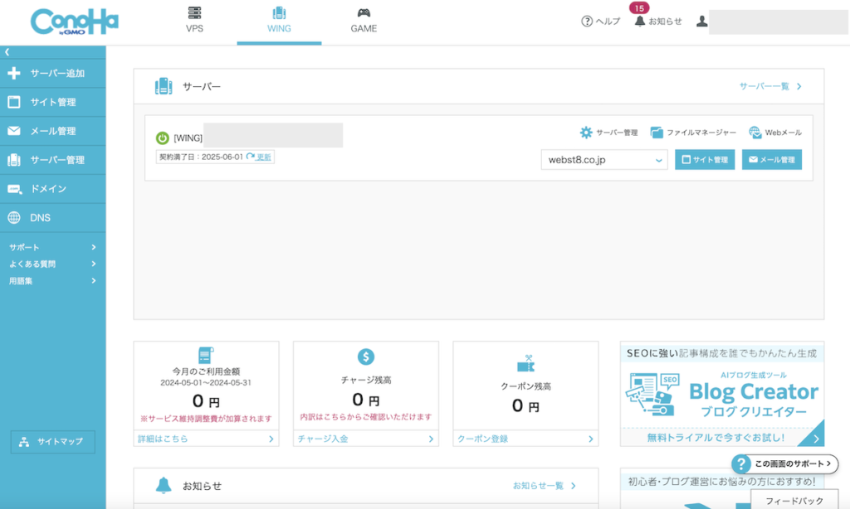
Task: Switch to the VPS tab
Action: coord(194,18)
